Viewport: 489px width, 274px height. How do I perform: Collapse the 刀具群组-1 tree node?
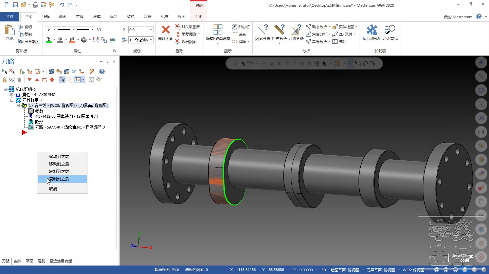tap(12, 100)
